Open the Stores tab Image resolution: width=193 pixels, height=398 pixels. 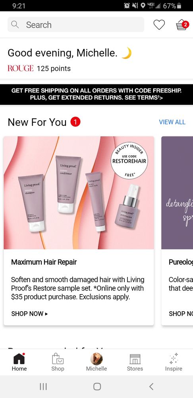pos(135,363)
